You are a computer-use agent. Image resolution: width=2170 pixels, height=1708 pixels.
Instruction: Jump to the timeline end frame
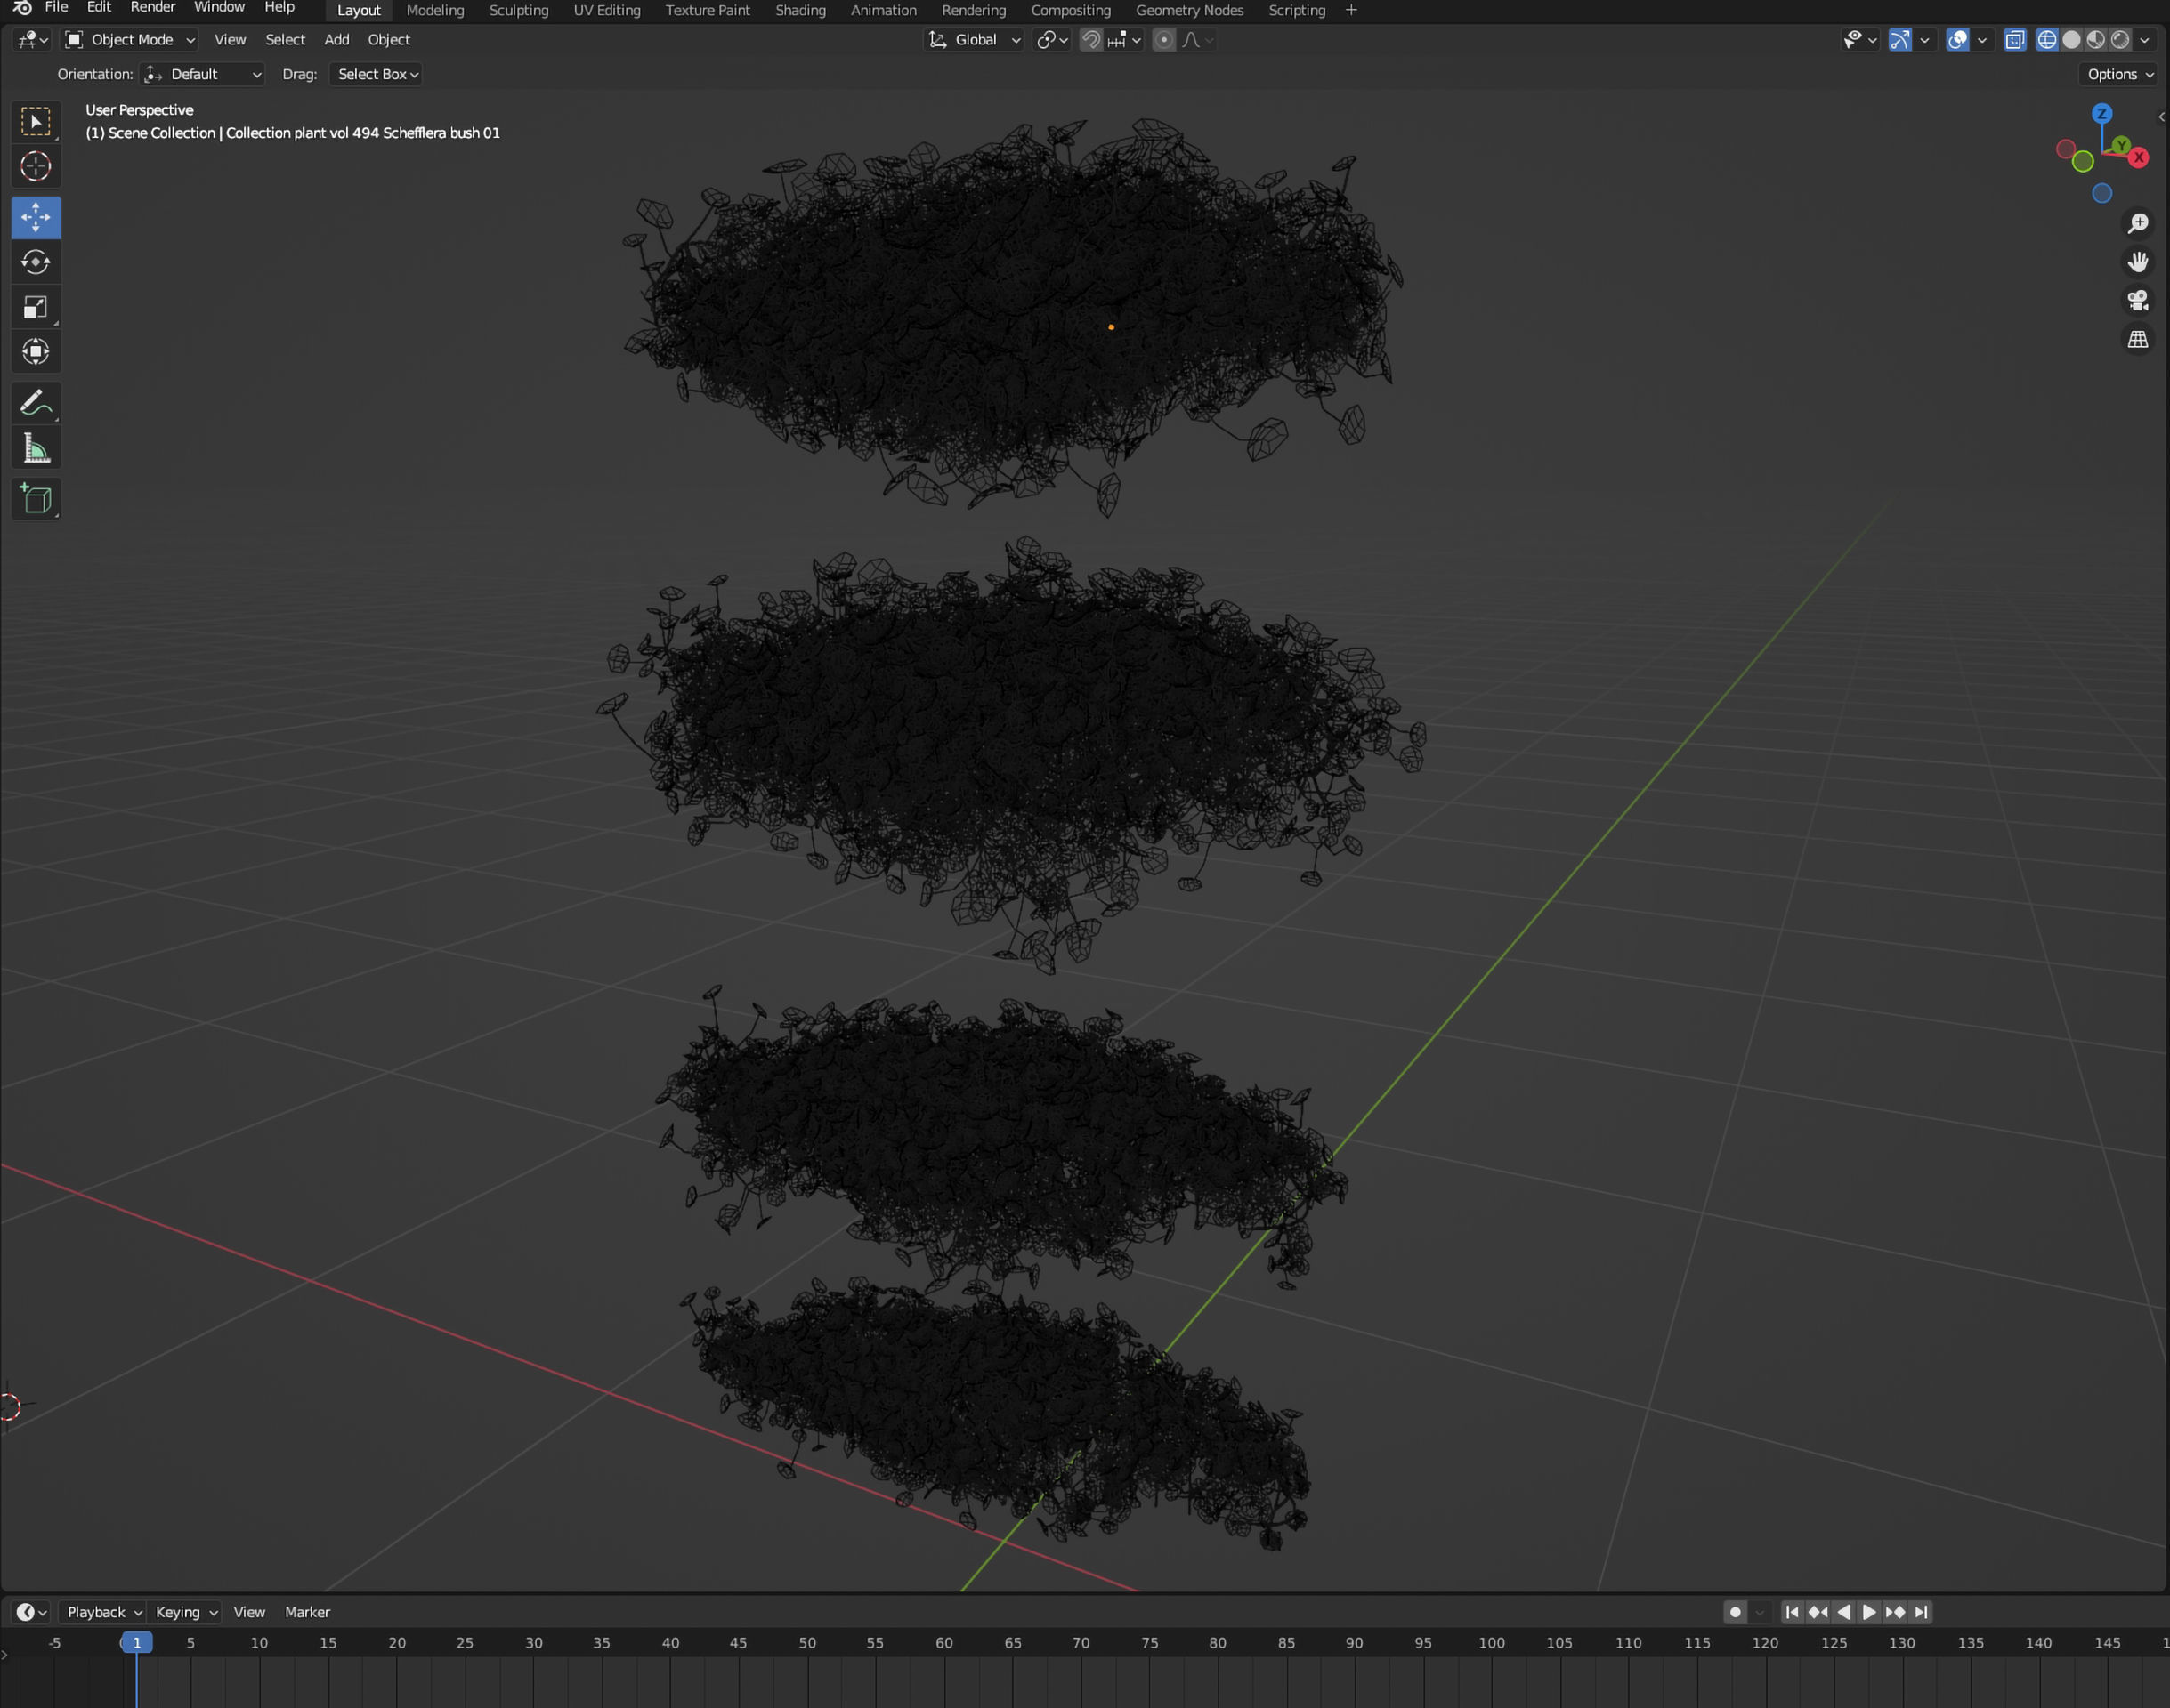(x=1920, y=1612)
